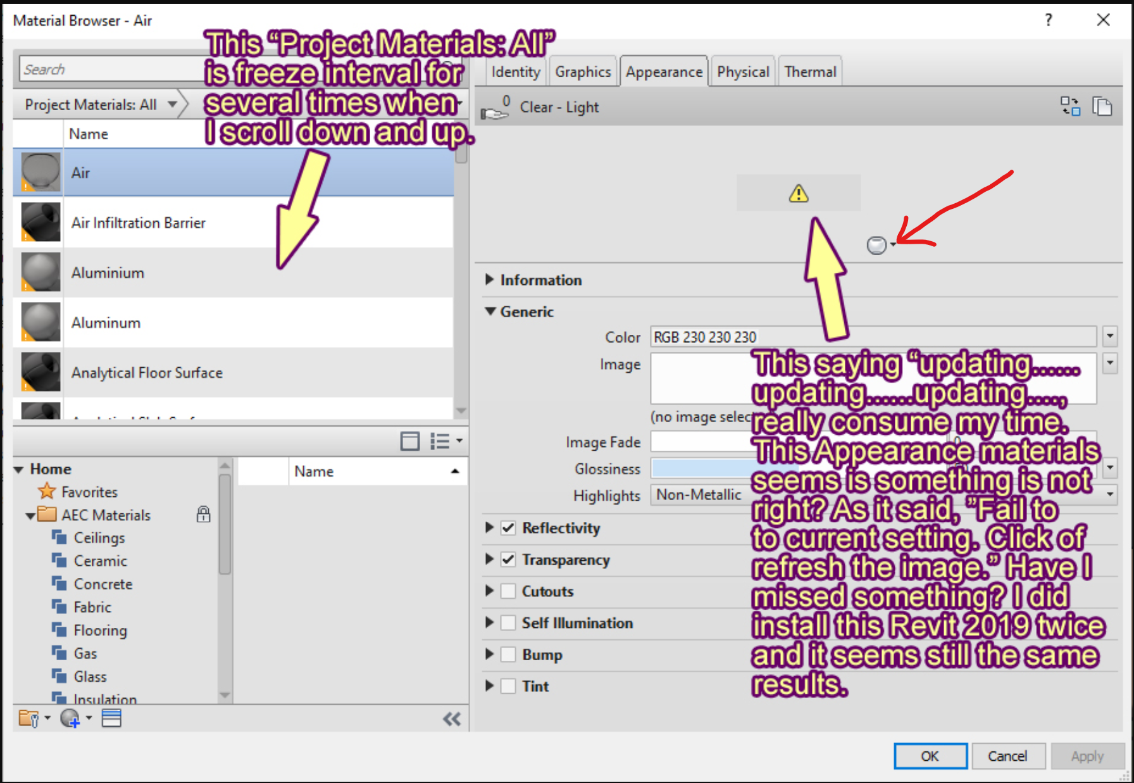Enable the Cutouts checkbox

tap(508, 591)
